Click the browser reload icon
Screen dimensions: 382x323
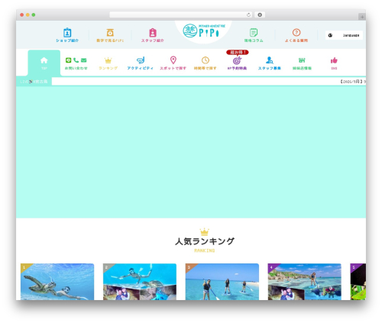248,15
